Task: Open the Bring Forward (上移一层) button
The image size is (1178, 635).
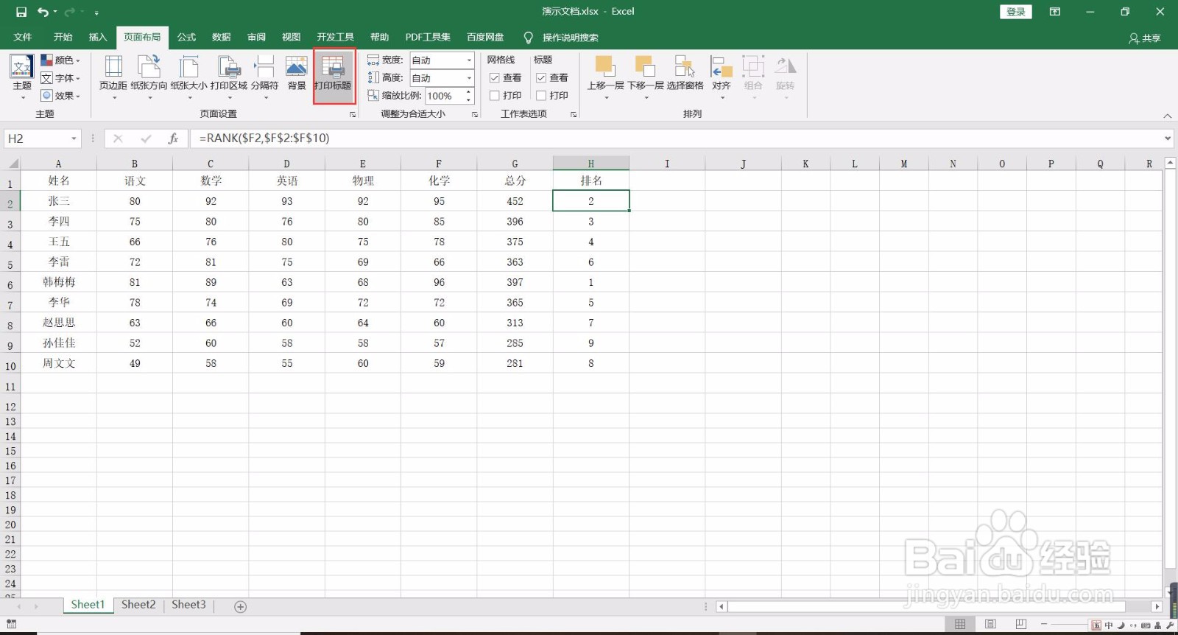Action: point(605,77)
